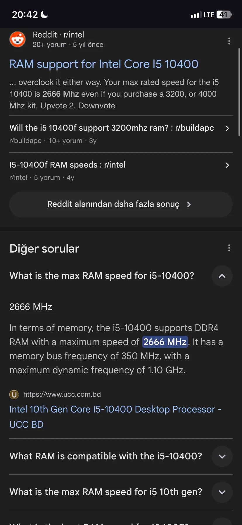Tap the battery indicator in status bar
This screenshot has width=242, height=525.
tap(224, 15)
